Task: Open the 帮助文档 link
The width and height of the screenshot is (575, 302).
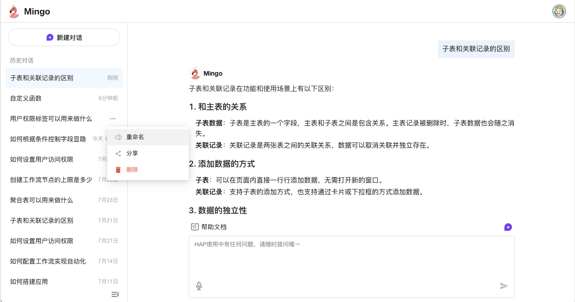Action: 208,227
